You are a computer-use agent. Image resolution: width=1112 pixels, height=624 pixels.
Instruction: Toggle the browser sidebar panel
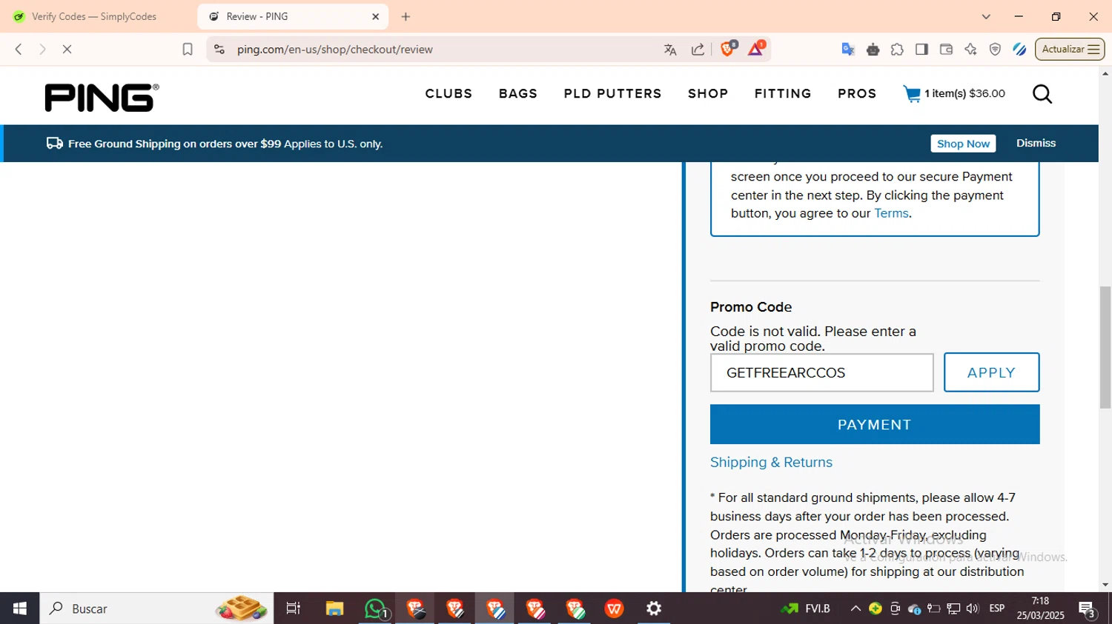921,50
